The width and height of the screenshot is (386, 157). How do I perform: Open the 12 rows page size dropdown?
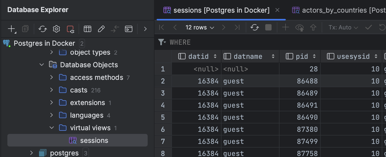[200, 27]
